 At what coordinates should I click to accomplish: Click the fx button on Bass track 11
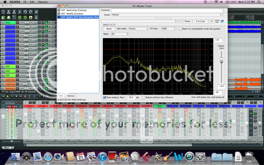46,23
